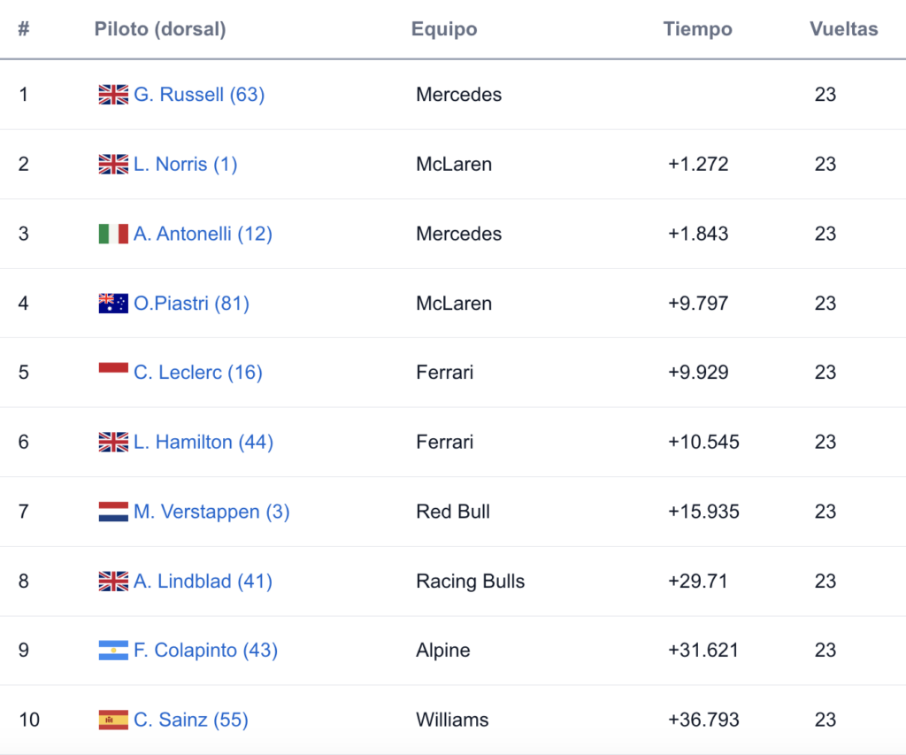Click the Equipo column header
The height and width of the screenshot is (755, 906).
(x=444, y=29)
